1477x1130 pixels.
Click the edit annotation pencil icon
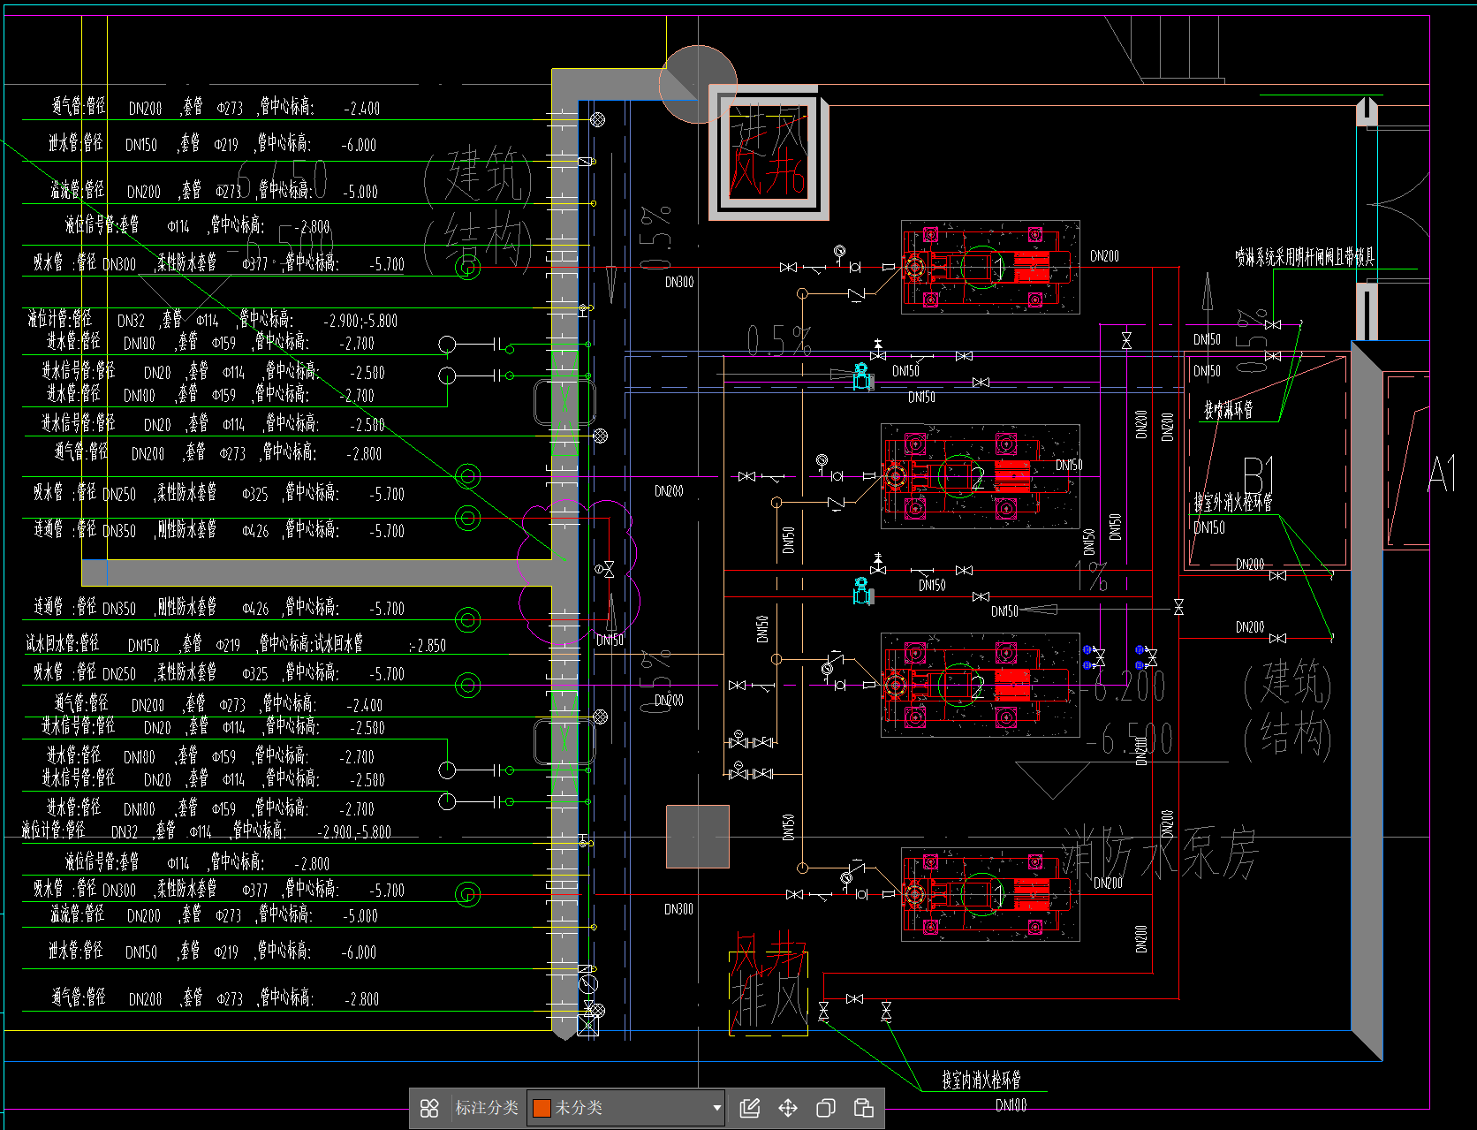(x=750, y=1108)
